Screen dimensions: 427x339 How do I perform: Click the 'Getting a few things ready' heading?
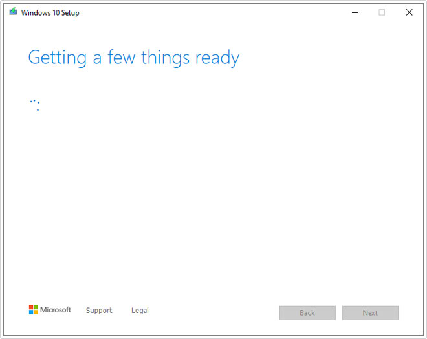[x=134, y=58]
